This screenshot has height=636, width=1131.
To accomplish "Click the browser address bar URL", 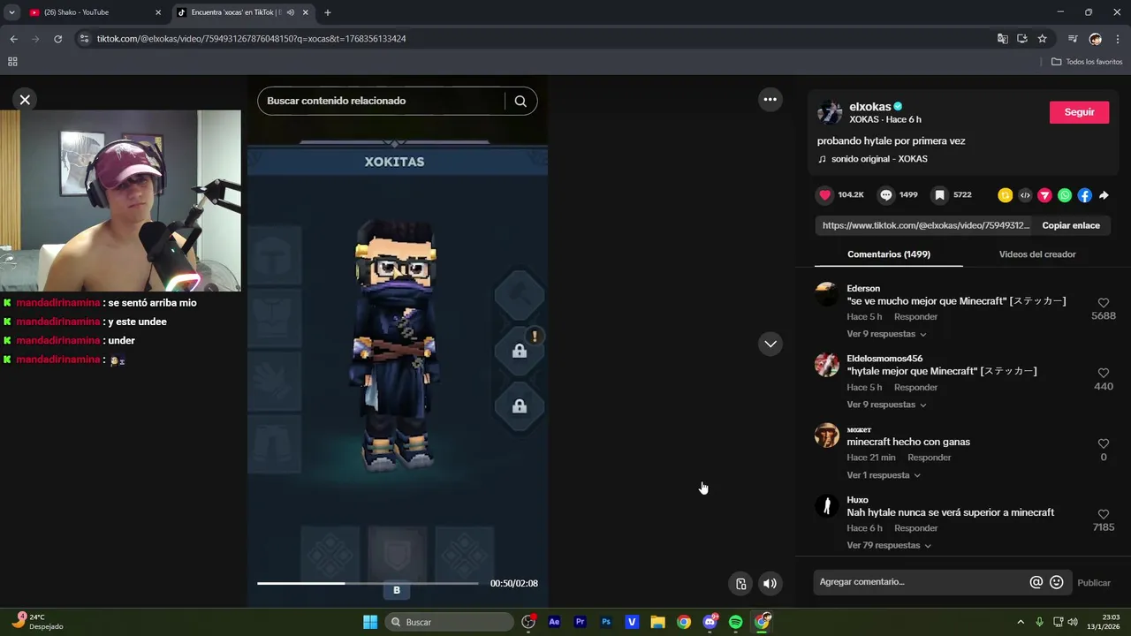I will [251, 39].
